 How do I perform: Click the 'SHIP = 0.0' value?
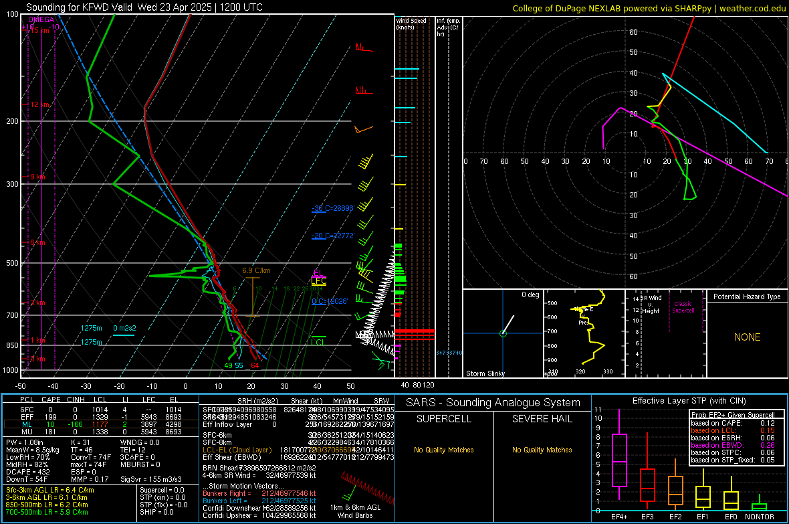click(156, 512)
